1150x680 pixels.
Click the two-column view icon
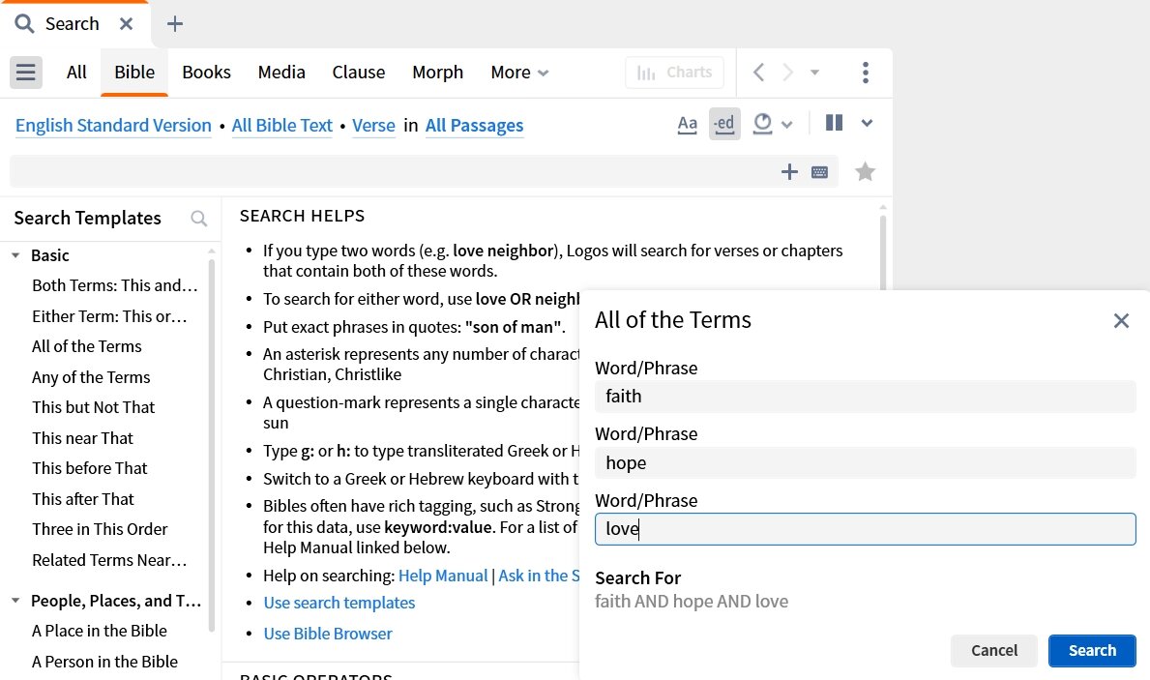[x=834, y=123]
